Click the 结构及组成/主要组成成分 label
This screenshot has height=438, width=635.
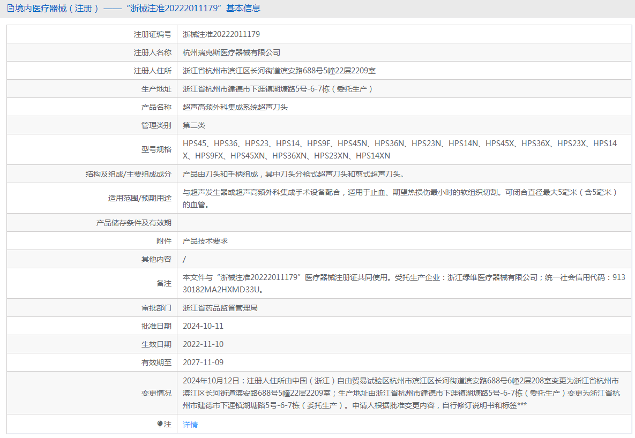click(129, 174)
